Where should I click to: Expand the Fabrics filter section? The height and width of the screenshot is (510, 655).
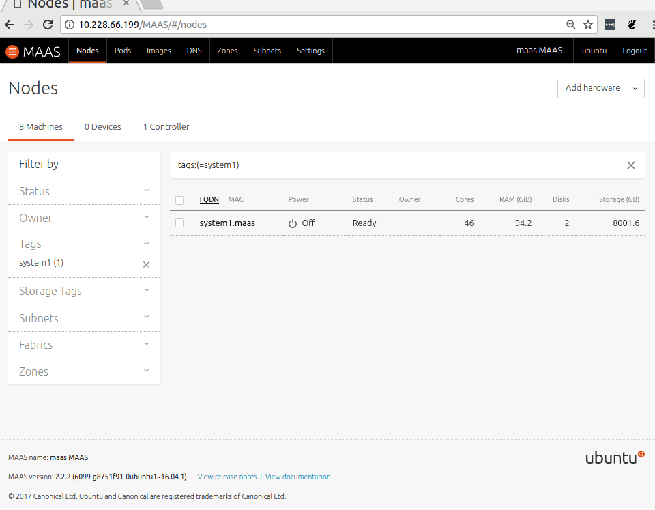click(84, 345)
